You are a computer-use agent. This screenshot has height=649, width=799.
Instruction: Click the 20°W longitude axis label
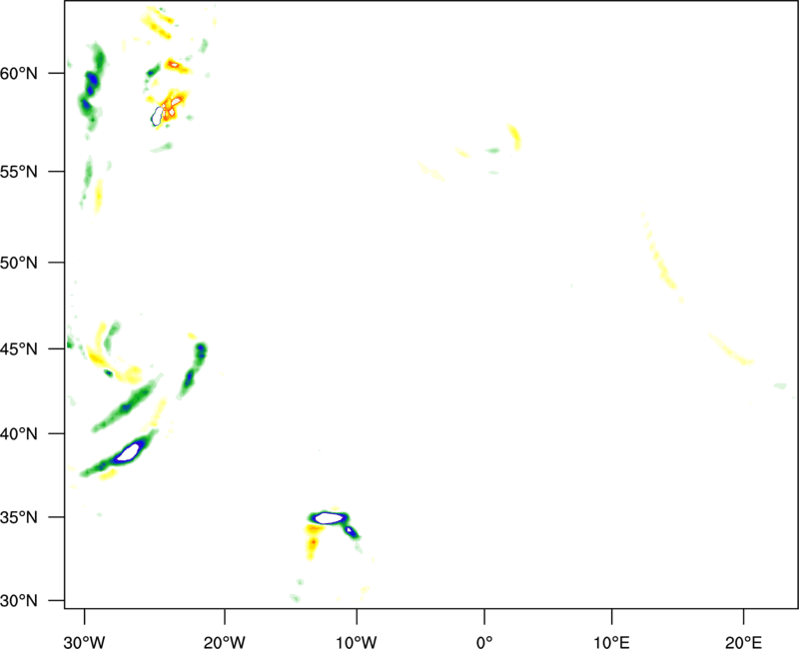224,642
